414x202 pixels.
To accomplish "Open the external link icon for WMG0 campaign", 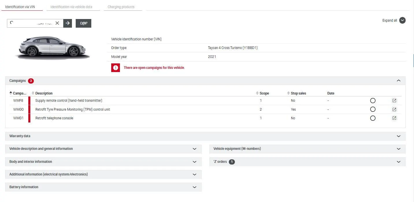I will point(394,110).
